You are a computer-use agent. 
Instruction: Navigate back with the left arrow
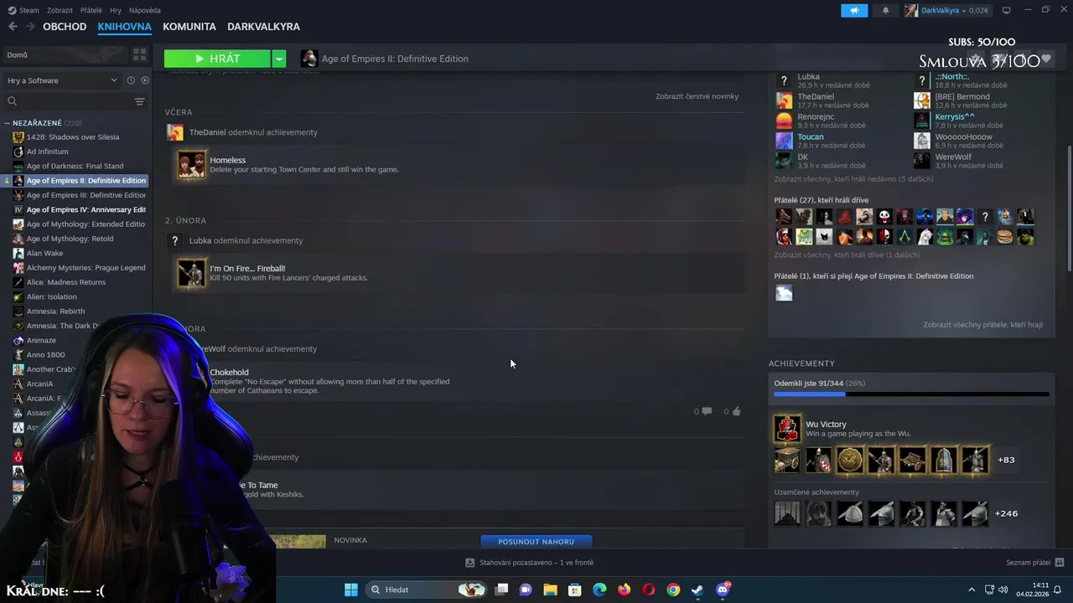(x=12, y=27)
